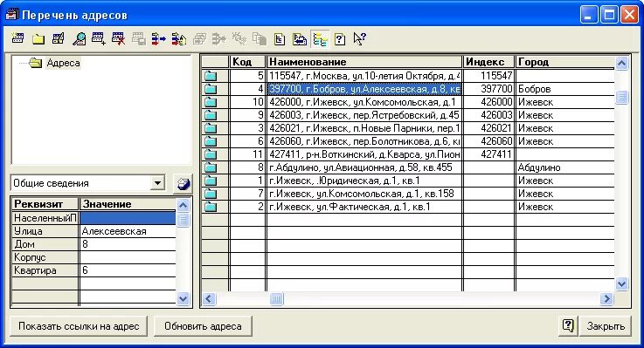
Task: Click folder icon of row with code 8
Action: [211, 167]
